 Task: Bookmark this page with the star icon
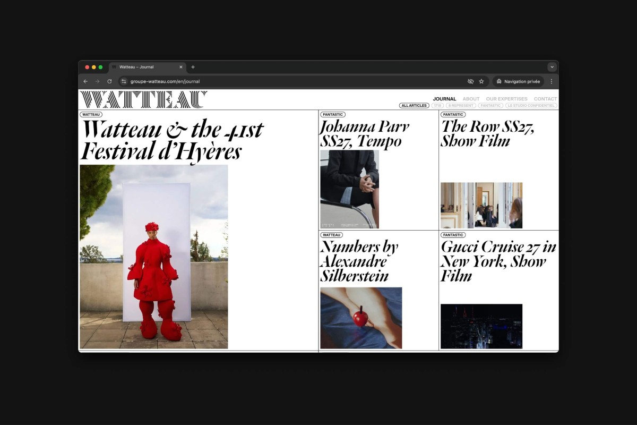pyautogui.click(x=481, y=81)
